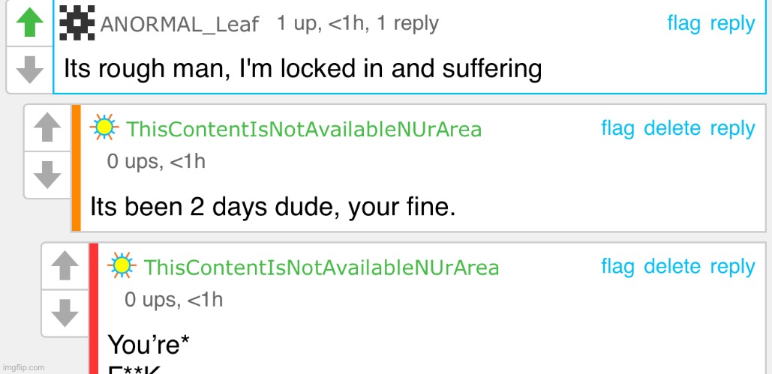
Task: Delete the "Its been 2 days" comment
Action: pos(672,128)
